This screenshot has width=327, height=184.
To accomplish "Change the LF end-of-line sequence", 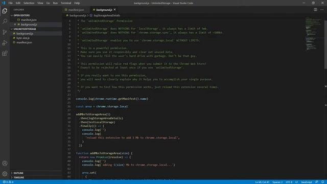I will point(296,182).
